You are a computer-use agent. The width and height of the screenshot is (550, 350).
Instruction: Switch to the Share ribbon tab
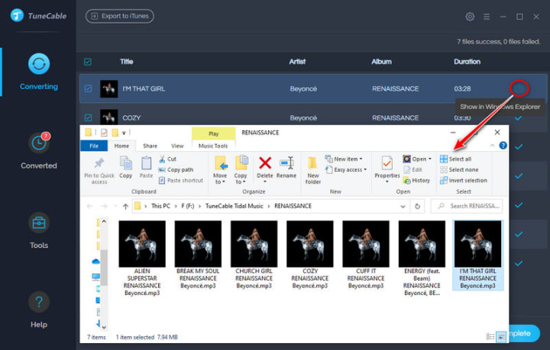pos(150,146)
